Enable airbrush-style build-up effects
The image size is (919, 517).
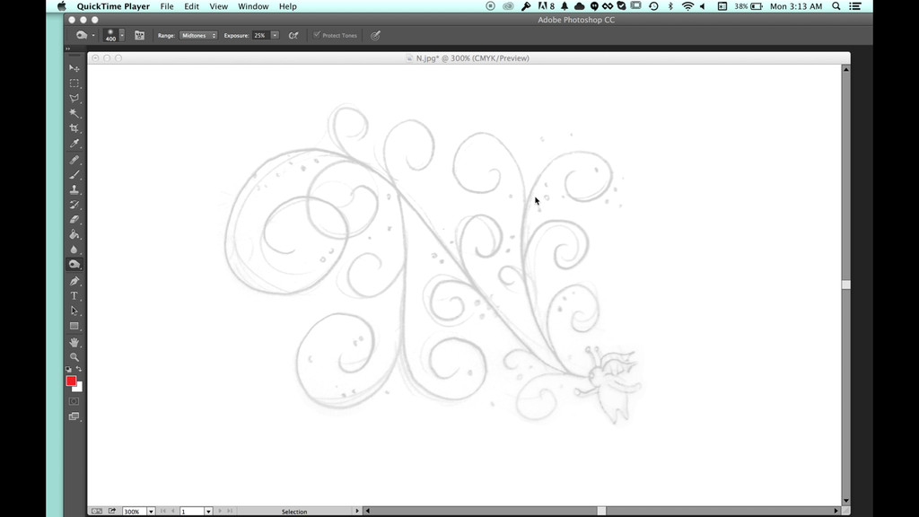(x=293, y=35)
